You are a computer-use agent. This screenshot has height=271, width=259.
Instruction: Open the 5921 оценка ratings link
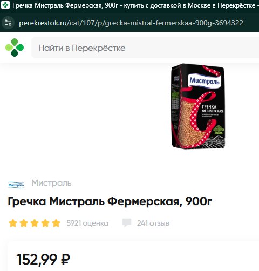coord(87,223)
